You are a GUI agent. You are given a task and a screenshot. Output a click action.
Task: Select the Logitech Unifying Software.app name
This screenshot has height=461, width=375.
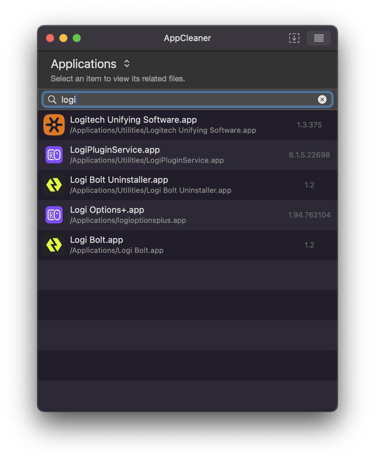click(133, 120)
